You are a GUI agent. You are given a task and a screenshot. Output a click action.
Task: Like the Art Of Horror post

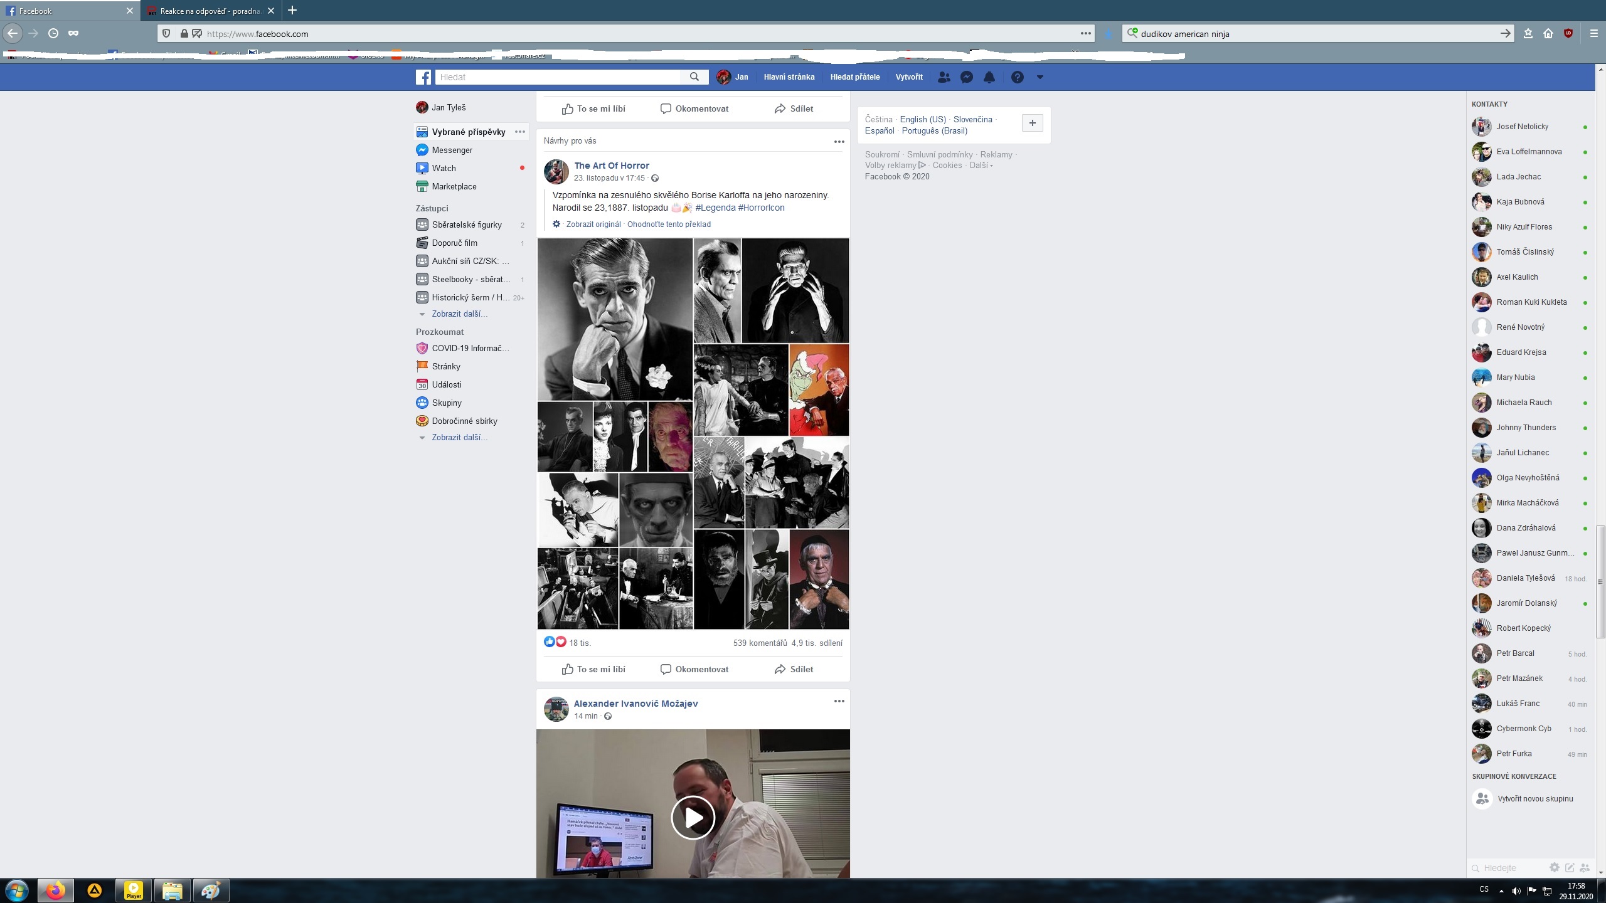pos(593,669)
